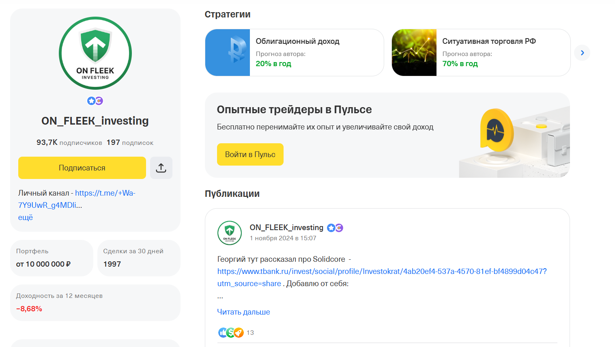The image size is (615, 347).
Task: Click the post date 1 ноября 2024
Action: 283,238
